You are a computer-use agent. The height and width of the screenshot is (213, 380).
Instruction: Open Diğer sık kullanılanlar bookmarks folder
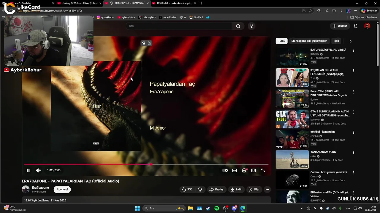(x=364, y=17)
